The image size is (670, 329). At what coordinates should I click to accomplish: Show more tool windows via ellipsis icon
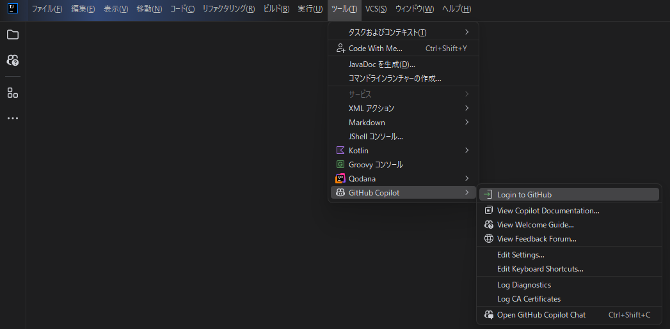pos(13,118)
